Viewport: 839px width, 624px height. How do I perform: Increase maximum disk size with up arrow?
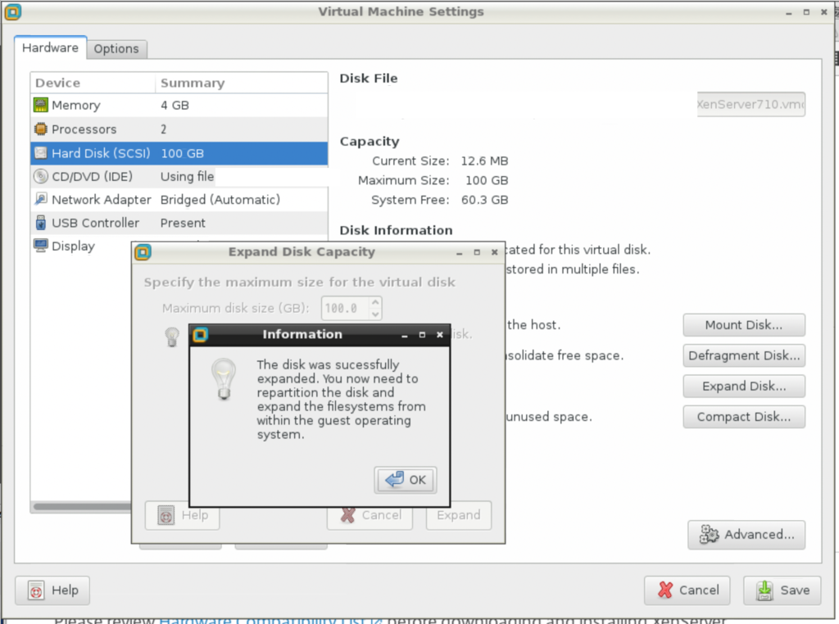point(375,303)
